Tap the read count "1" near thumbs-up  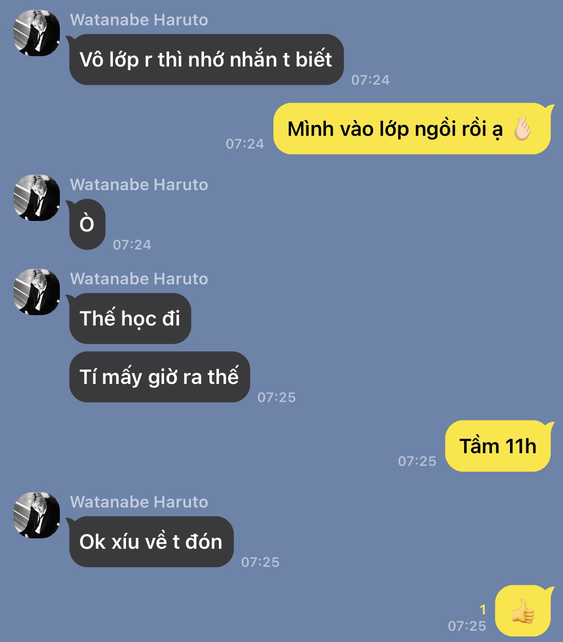pos(483,610)
